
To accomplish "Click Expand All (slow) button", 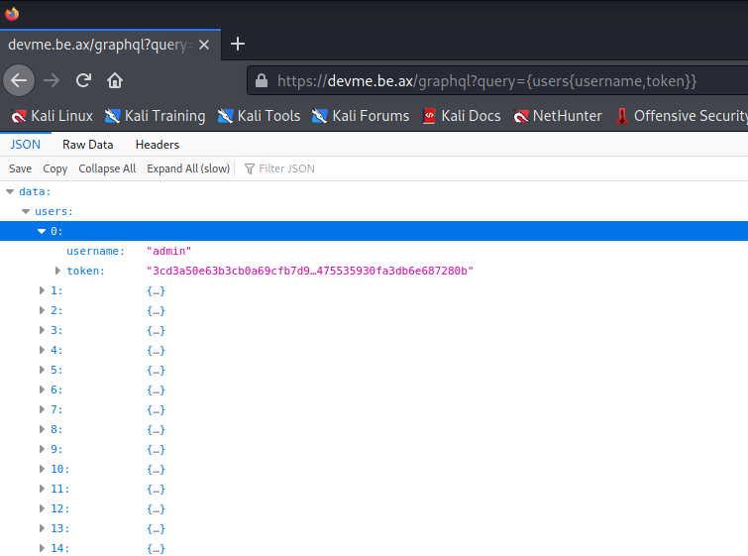I will [188, 168].
